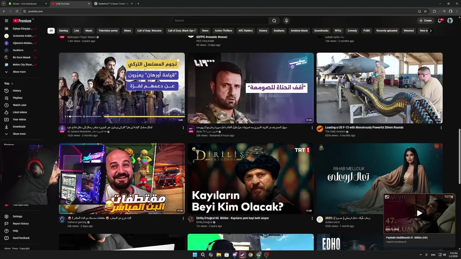The image size is (461, 259).
Task: Open the F-15 ammunition loading thumbnail
Action: (x=380, y=88)
